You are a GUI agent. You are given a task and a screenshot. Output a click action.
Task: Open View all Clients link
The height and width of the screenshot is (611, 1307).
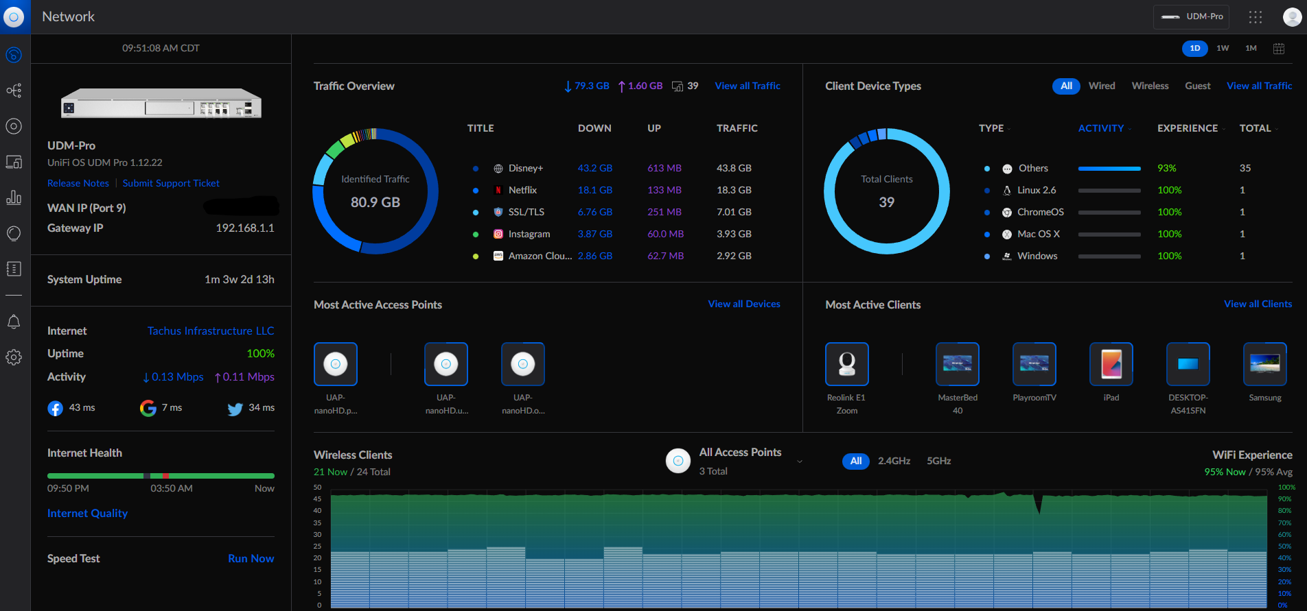point(1258,304)
